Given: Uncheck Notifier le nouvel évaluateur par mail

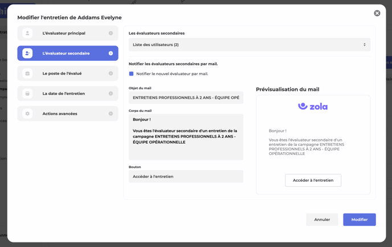Looking at the screenshot, I should pos(132,74).
